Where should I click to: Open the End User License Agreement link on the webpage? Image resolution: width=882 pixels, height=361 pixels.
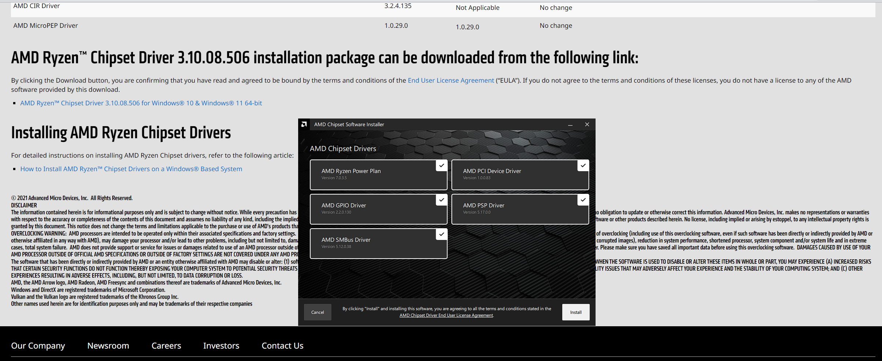tap(451, 80)
